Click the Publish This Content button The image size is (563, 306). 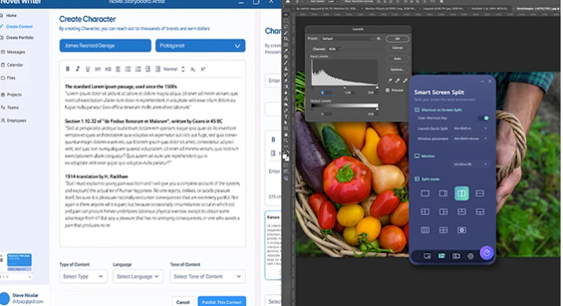pyautogui.click(x=221, y=302)
